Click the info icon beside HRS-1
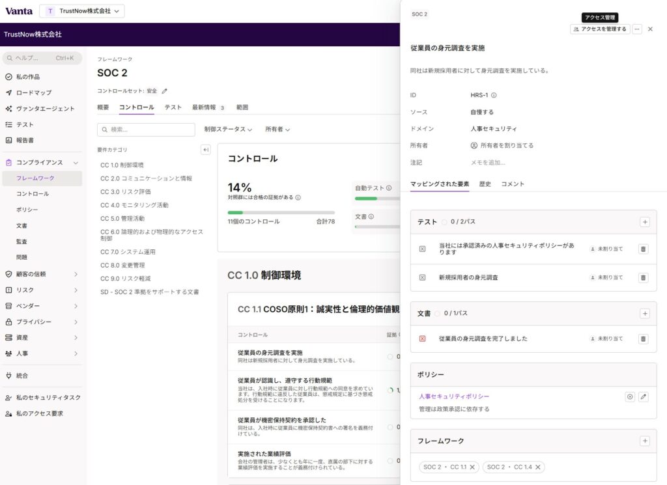 [x=494, y=95]
